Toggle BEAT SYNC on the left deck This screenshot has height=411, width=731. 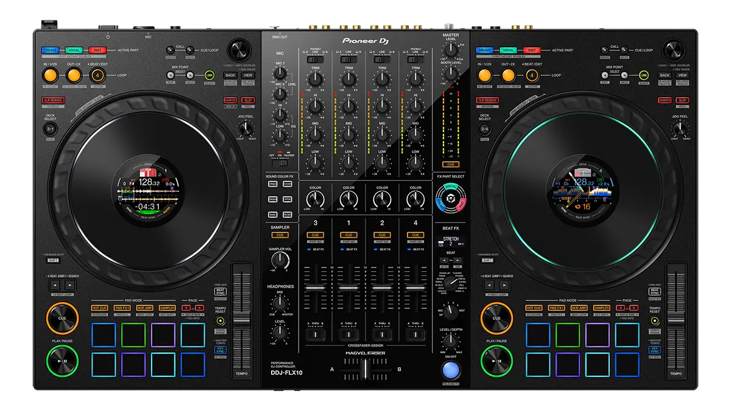pos(221,291)
